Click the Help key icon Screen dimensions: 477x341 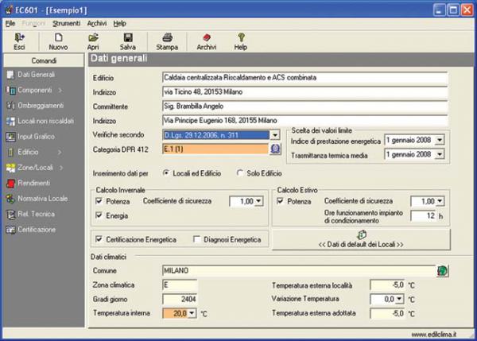click(241, 37)
